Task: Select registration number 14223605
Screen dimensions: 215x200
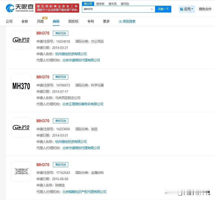Action: click(63, 129)
